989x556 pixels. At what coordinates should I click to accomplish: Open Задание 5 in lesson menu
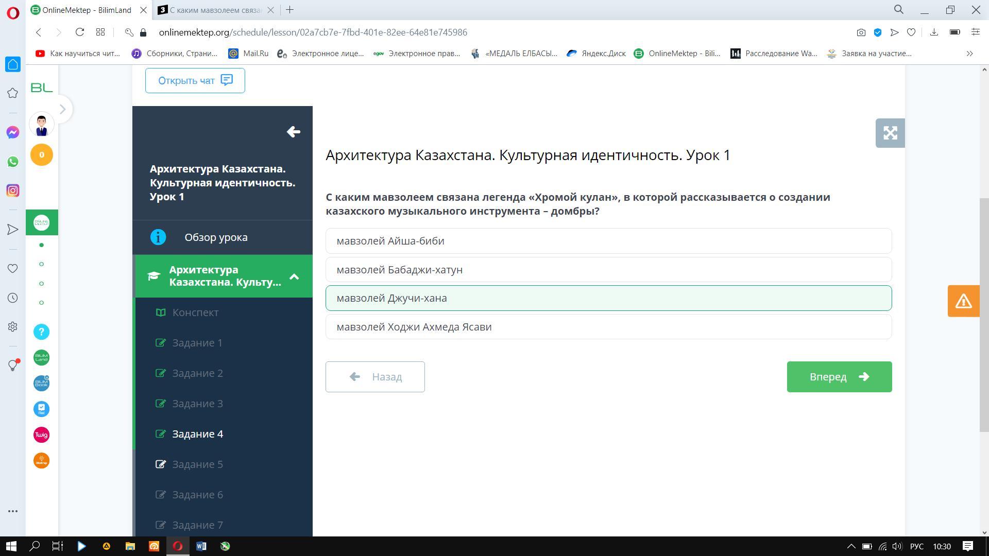tap(197, 464)
